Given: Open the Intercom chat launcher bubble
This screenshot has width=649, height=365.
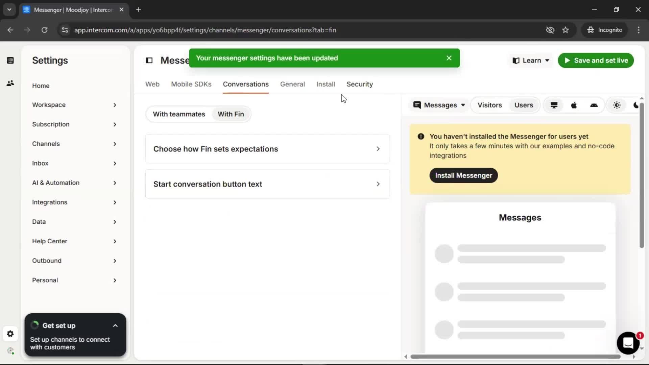Looking at the screenshot, I should pyautogui.click(x=628, y=343).
